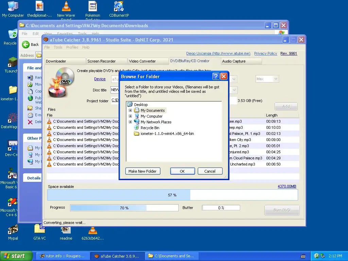Click the Add files button

[286, 106]
